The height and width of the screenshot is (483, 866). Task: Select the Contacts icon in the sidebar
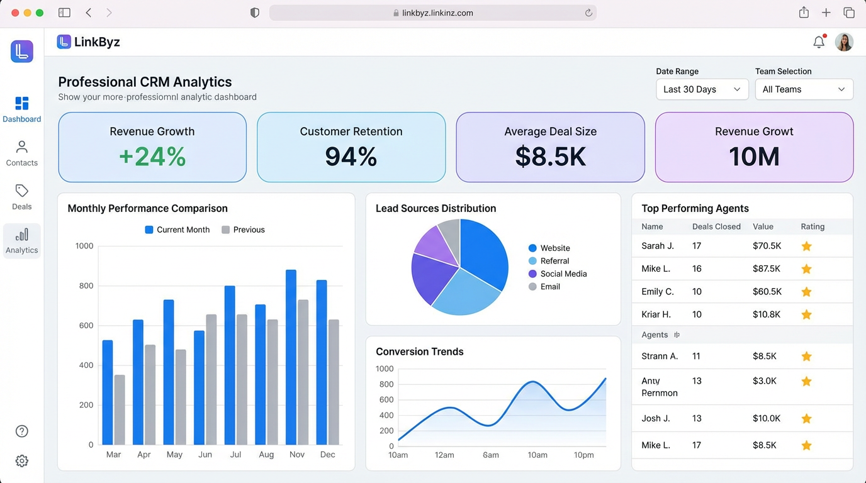(x=21, y=151)
